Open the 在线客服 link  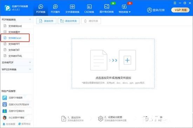(9, 124)
